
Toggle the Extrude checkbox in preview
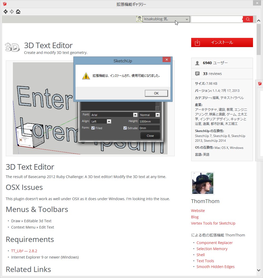125,128
